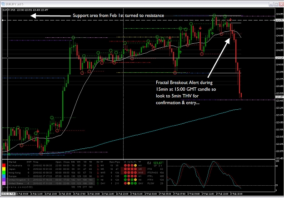Click the 17 Feb 15:00 time axis label
284x198 pixels.
236,194
